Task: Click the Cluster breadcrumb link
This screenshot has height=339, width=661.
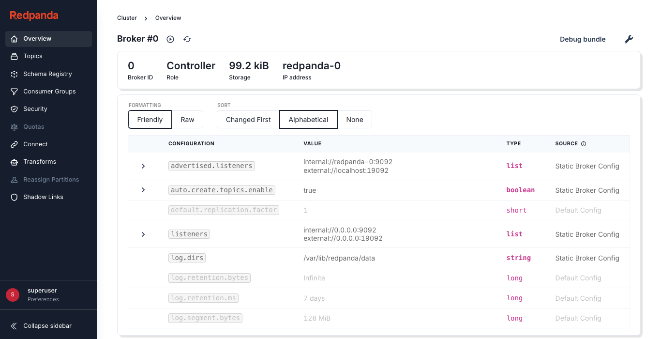Action: (127, 18)
